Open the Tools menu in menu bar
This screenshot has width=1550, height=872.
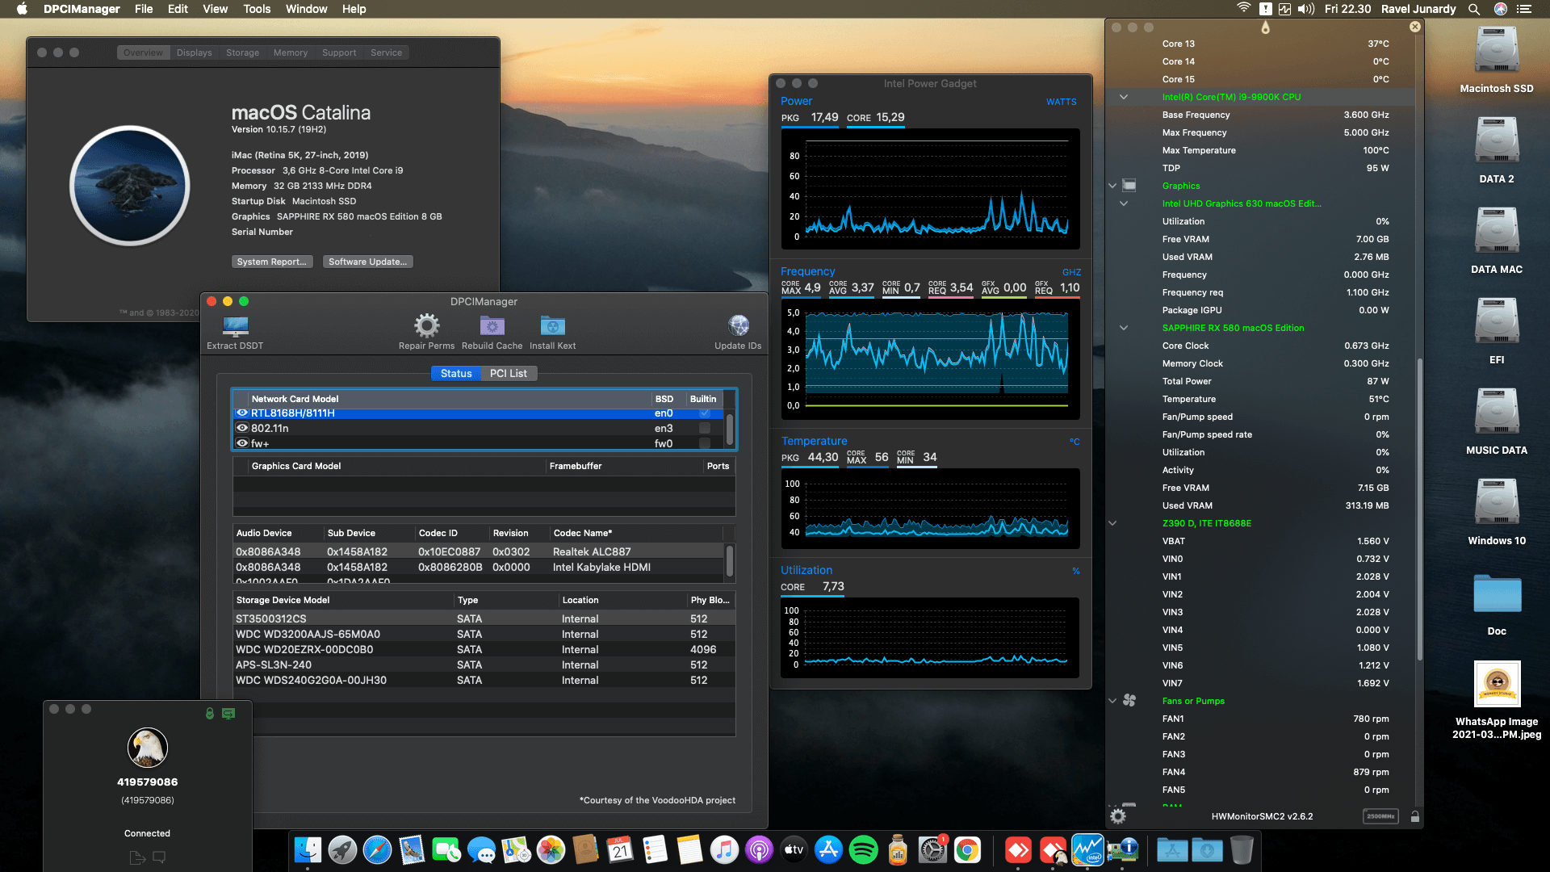coord(257,9)
